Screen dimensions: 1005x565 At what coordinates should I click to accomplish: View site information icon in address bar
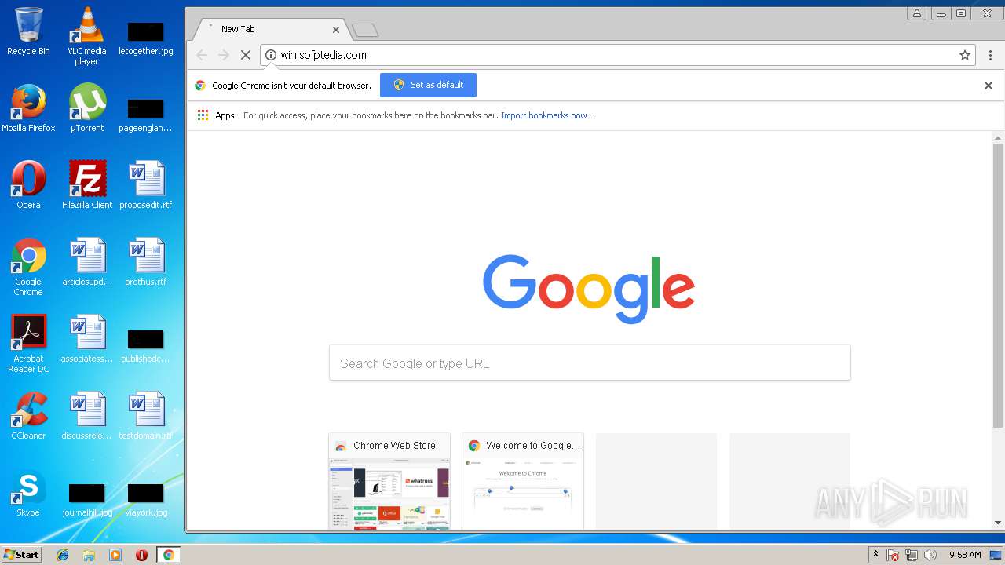pyautogui.click(x=271, y=55)
